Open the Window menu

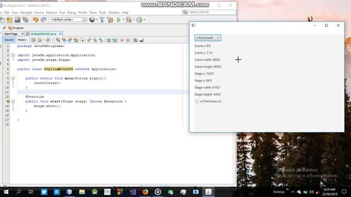coord(114,13)
